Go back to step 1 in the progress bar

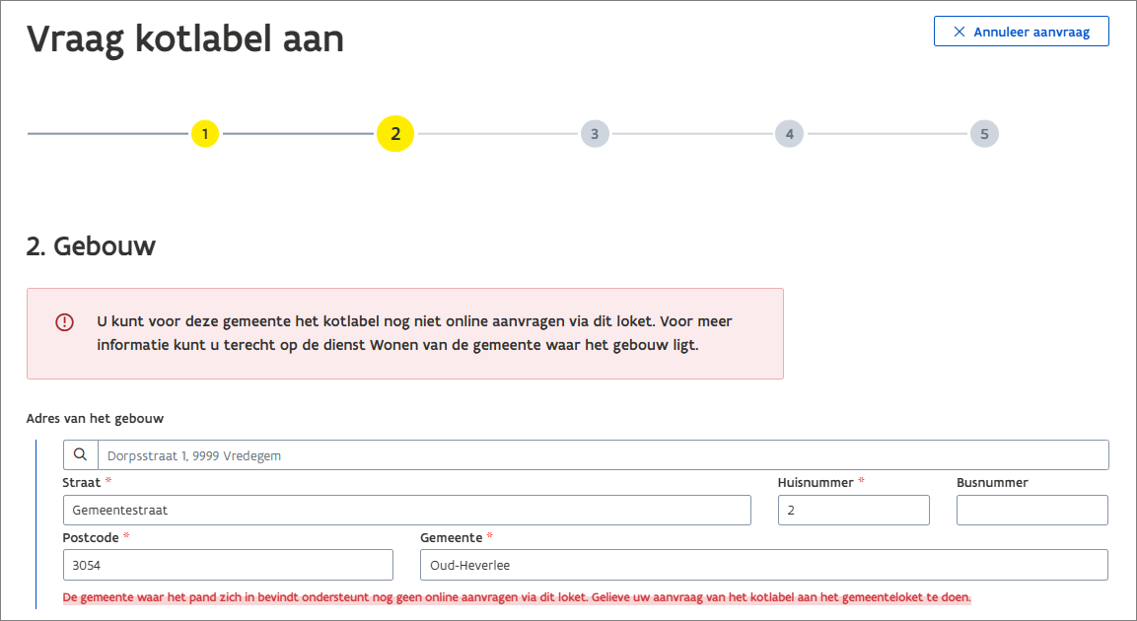(204, 134)
